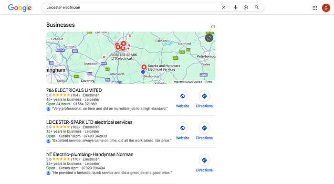Select review quote 'He provided a fantastic, quick service'
Image resolution: width=334 pixels, height=184 pixels.
[x=112, y=173]
